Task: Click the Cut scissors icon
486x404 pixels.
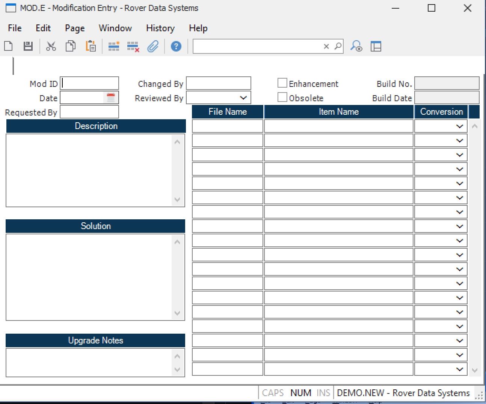Action: tap(51, 46)
